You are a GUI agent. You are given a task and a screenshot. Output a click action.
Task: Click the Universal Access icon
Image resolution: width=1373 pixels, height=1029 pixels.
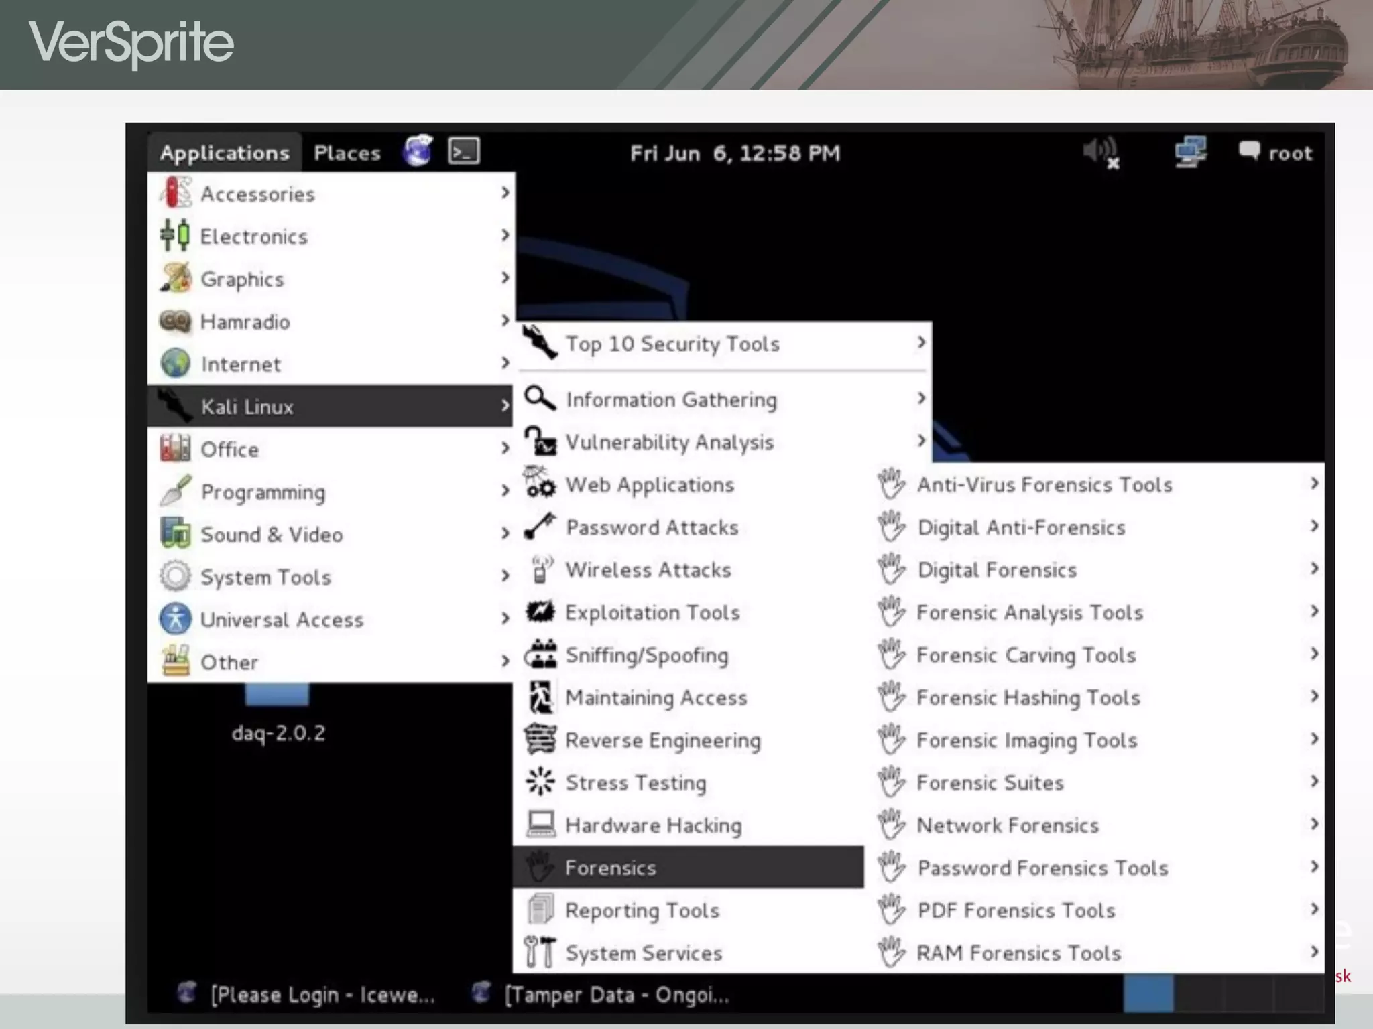[176, 619]
